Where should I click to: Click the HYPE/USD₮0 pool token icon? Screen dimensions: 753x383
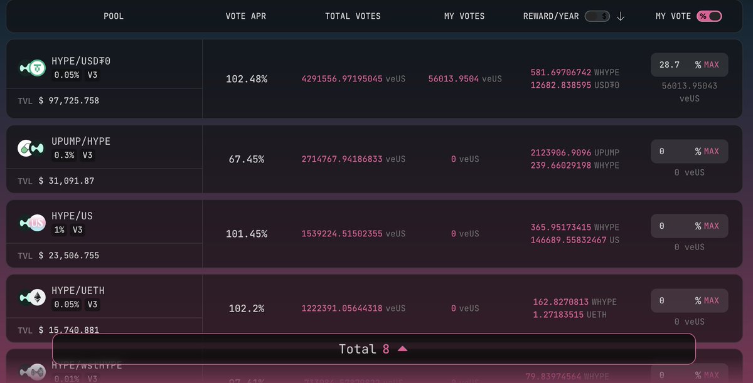pyautogui.click(x=32, y=67)
